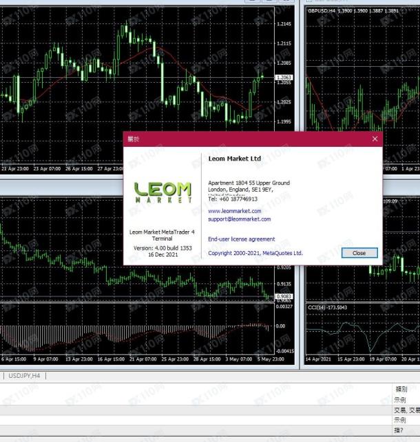Click the 13 Apr 23:00 time axis label

[78, 359]
